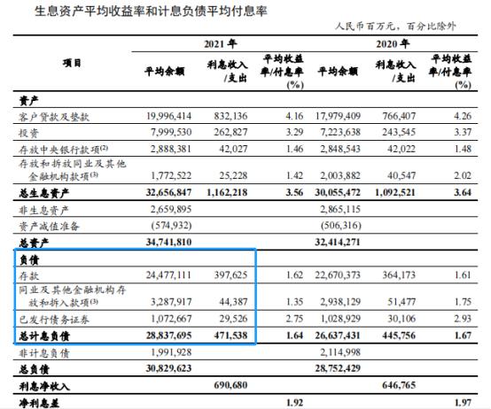The height and width of the screenshot is (409, 491).
Task: Select the 非计息负债 row label
Action: click(x=43, y=353)
